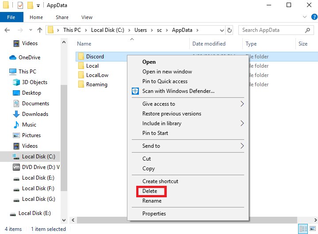This screenshot has height=234, width=318.
Task: Go up one folder level
Action: (40, 30)
